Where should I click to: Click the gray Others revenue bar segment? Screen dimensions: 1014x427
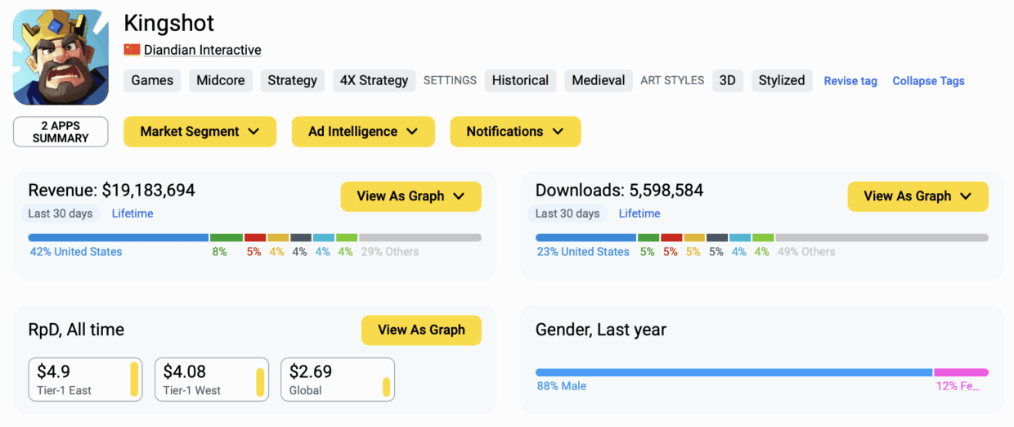pos(420,238)
